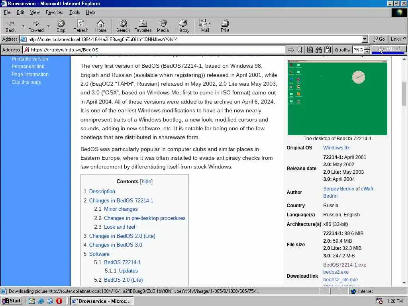Download BedOS72214-1.exe link

click(345, 265)
